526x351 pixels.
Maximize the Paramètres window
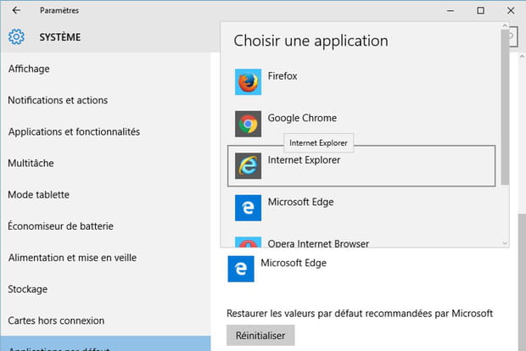click(x=481, y=10)
